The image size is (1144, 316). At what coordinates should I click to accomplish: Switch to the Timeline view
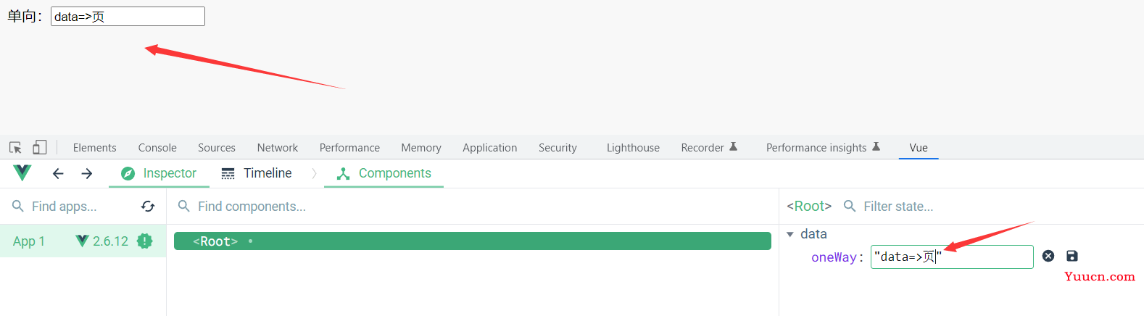pos(257,173)
